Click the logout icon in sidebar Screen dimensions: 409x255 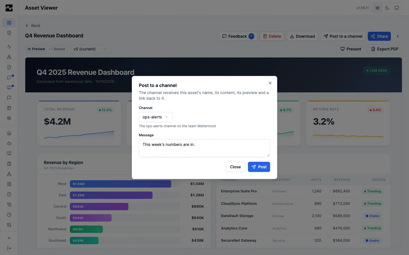coord(9,248)
